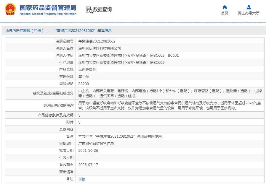Click the 产品储存条件及有效期 label
The width and height of the screenshot is (266, 184).
(56, 115)
